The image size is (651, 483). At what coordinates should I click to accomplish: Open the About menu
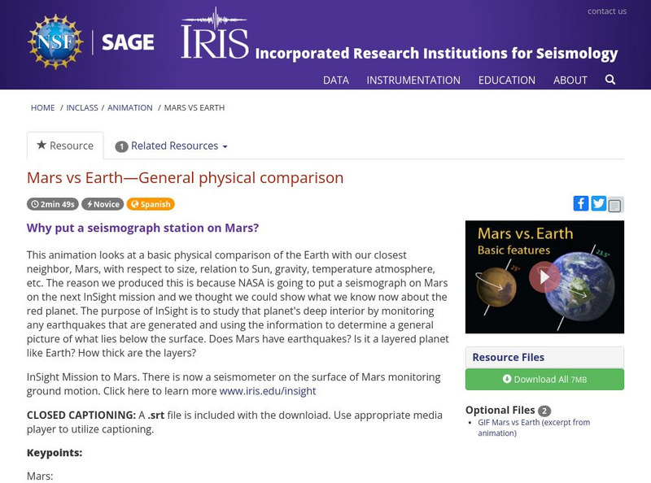click(x=570, y=80)
